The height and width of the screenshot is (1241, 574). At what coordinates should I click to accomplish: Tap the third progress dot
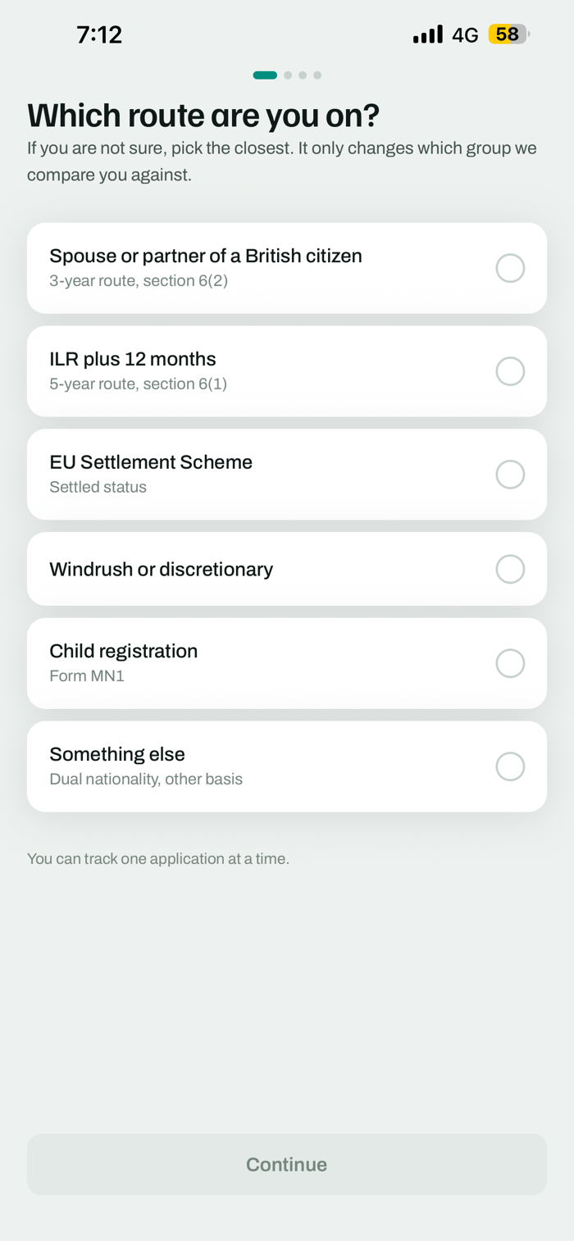pos(303,75)
